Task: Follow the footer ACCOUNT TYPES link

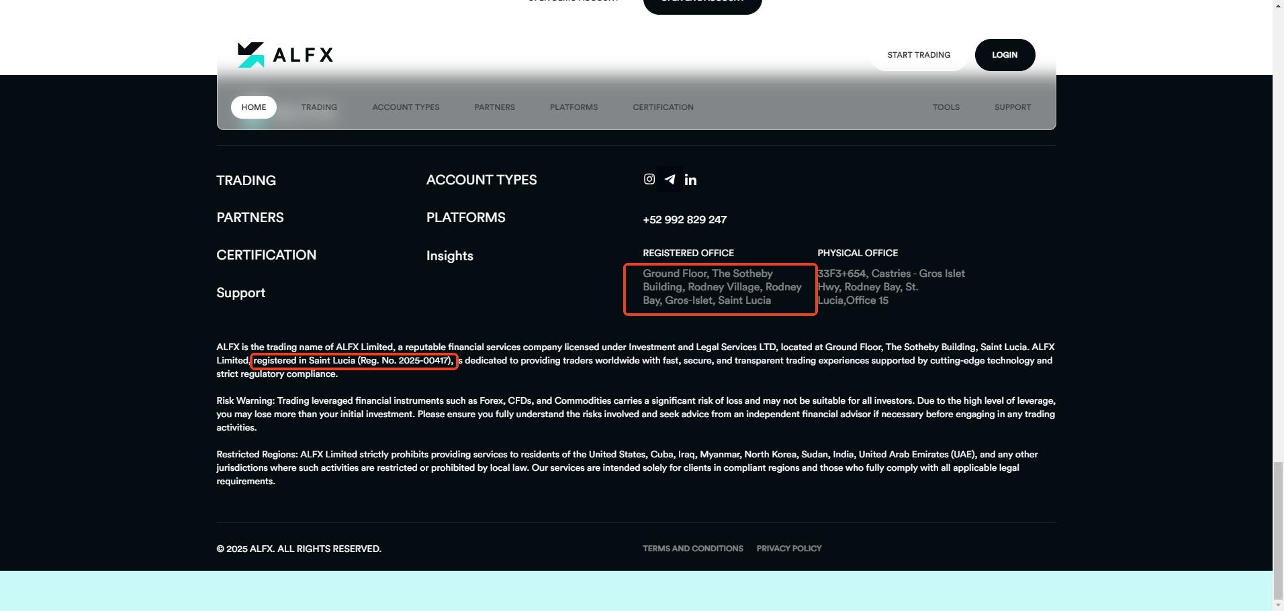Action: click(x=481, y=180)
